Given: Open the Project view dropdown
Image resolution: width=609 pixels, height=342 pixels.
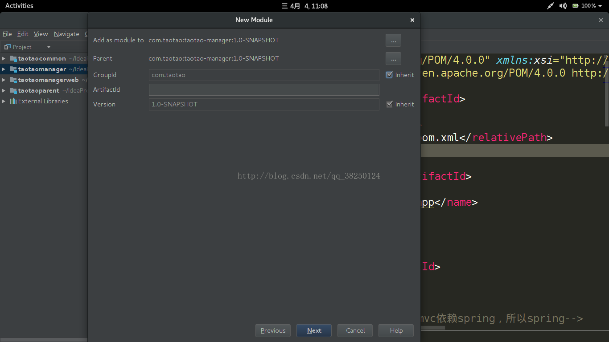Looking at the screenshot, I should click(49, 47).
